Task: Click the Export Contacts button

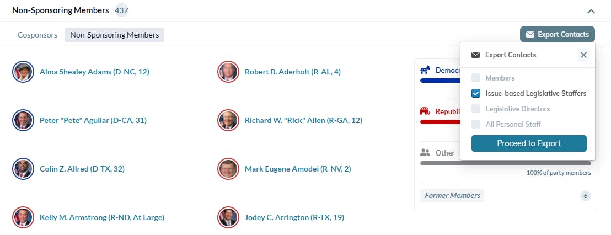Action: [x=557, y=35]
